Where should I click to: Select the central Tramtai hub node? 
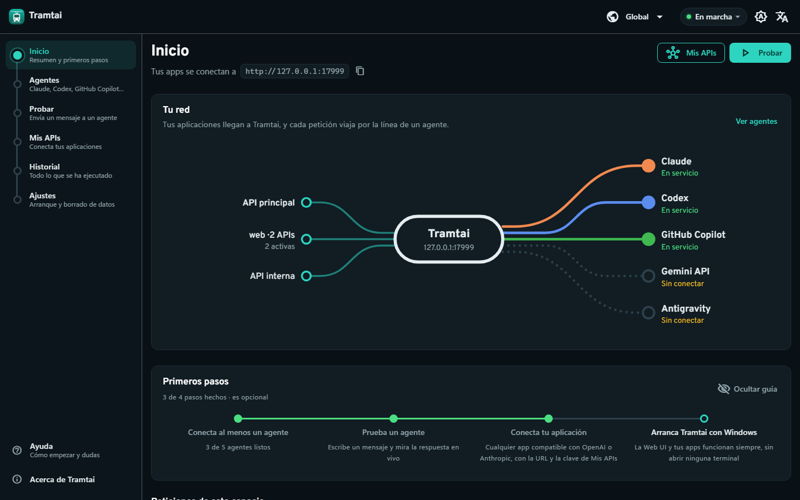pos(449,239)
